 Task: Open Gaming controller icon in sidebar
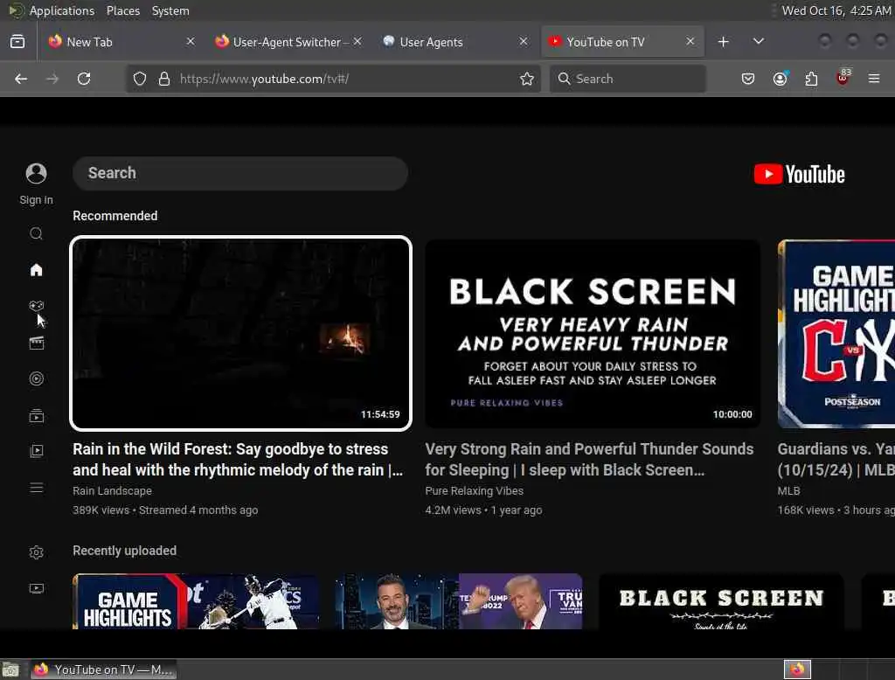[36, 306]
